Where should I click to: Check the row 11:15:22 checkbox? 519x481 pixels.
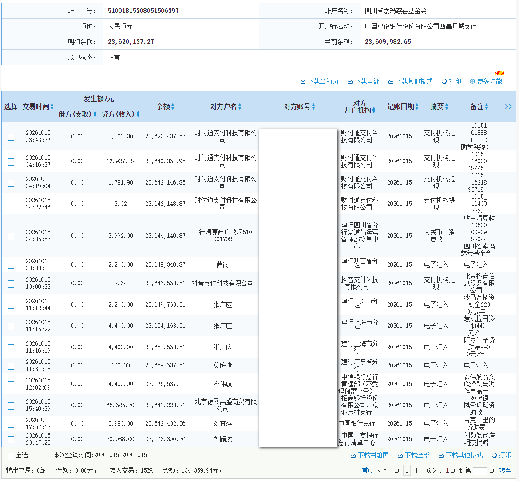coord(11,327)
